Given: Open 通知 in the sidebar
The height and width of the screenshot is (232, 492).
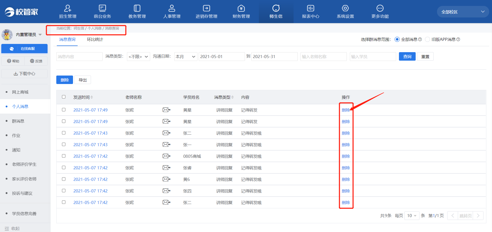Looking at the screenshot, I should pyautogui.click(x=16, y=150).
